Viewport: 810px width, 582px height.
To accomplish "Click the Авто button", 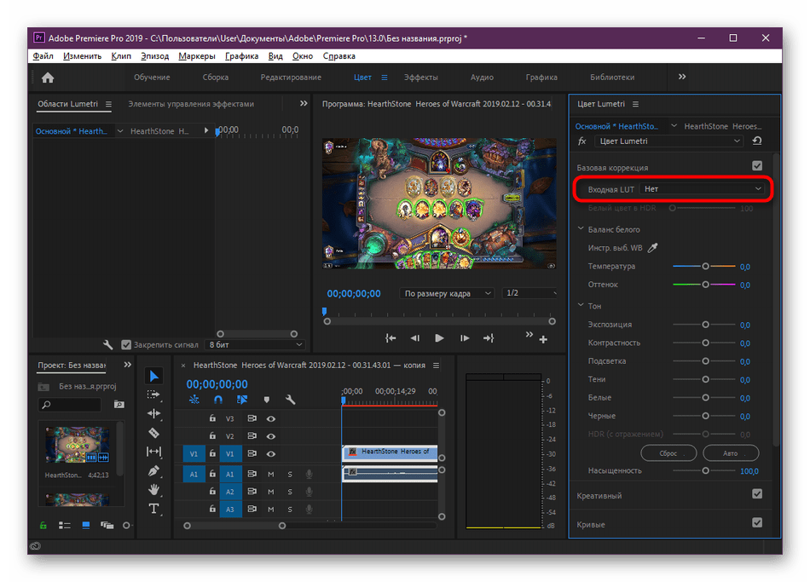I will pyautogui.click(x=730, y=453).
